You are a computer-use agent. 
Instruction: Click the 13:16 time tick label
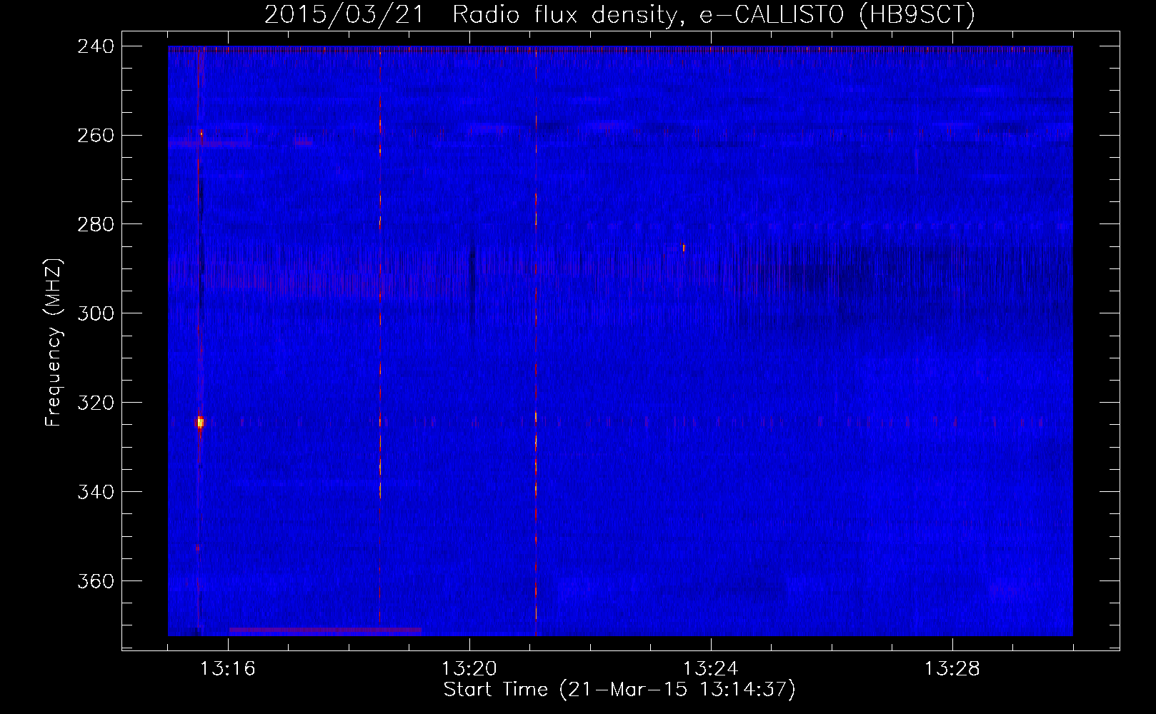pyautogui.click(x=228, y=668)
